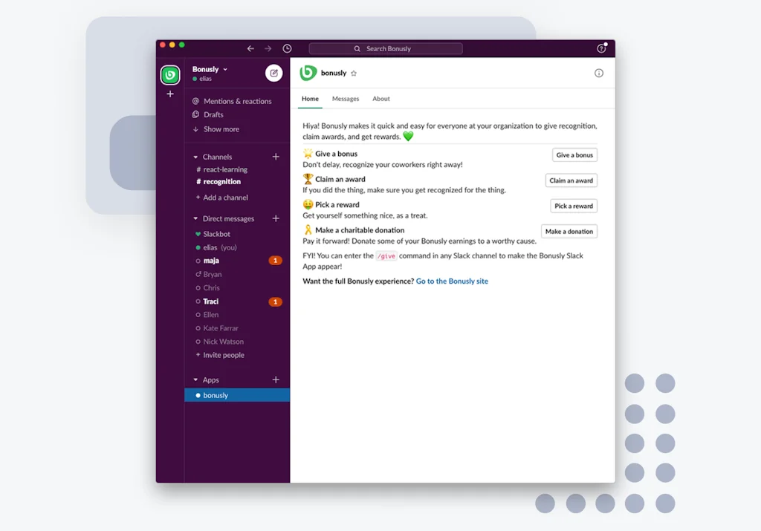Go back with the left arrow
Screen dimensions: 761x531
tap(250, 49)
